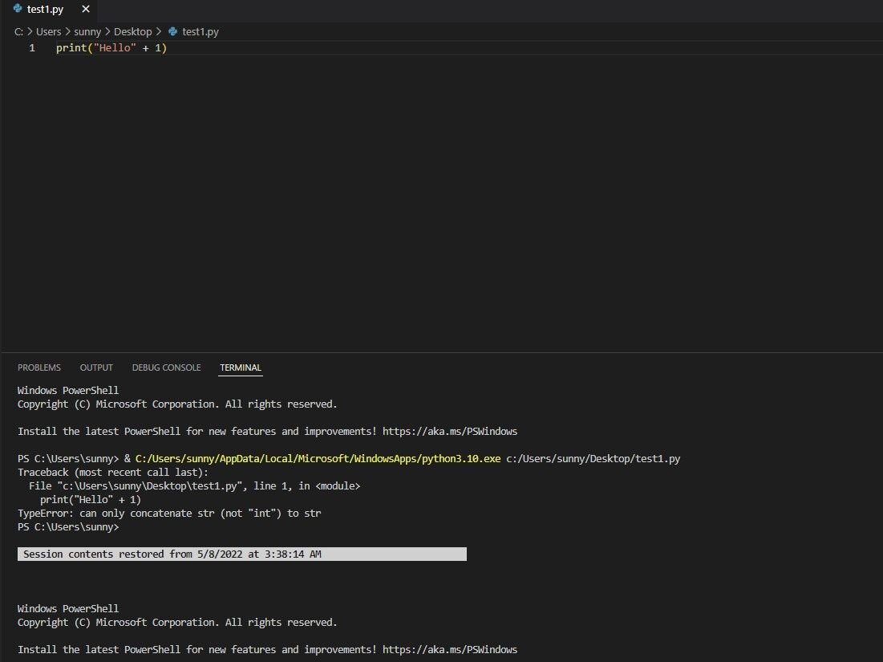Click the print("Hello" + 1) traceback line

pyautogui.click(x=90, y=500)
